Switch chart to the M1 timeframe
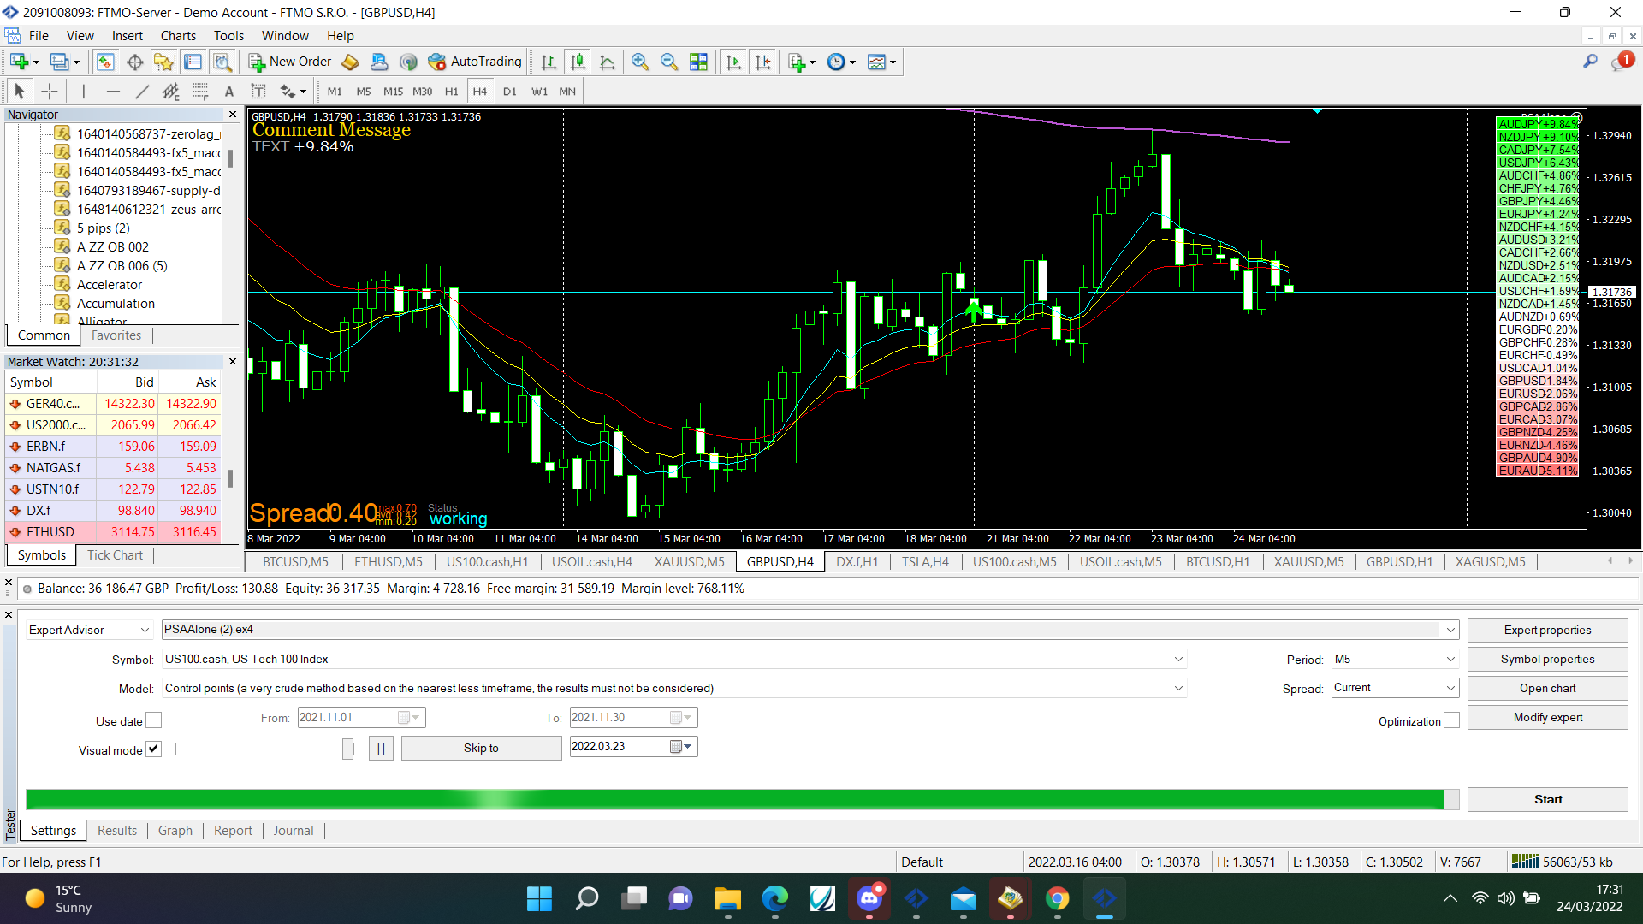Image resolution: width=1643 pixels, height=924 pixels. click(334, 91)
